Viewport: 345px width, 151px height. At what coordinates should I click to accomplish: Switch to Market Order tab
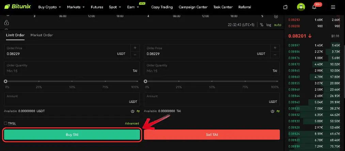(42, 35)
